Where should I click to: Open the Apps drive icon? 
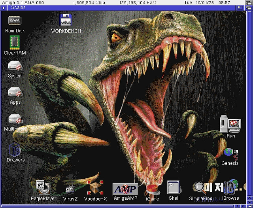[15, 92]
